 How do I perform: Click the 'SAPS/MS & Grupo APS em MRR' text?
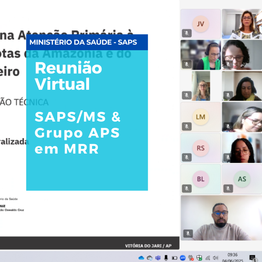point(77,133)
